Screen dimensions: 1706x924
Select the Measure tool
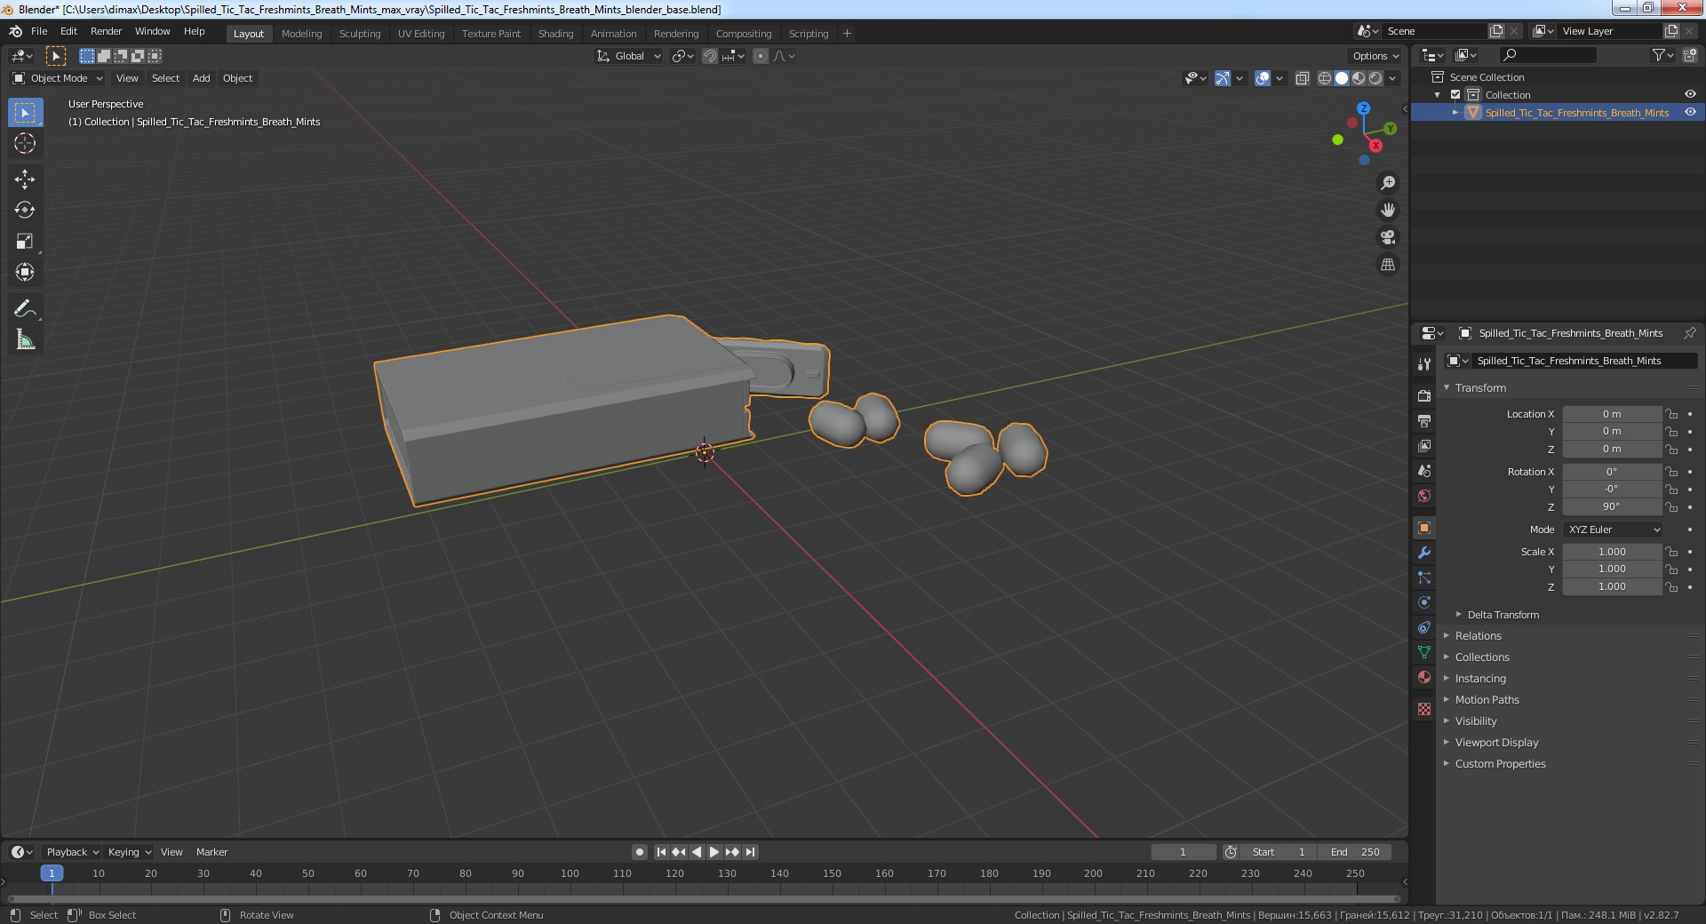(x=25, y=340)
